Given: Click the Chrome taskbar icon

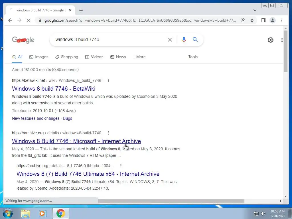Looking at the screenshot, I should [x=60, y=213].
